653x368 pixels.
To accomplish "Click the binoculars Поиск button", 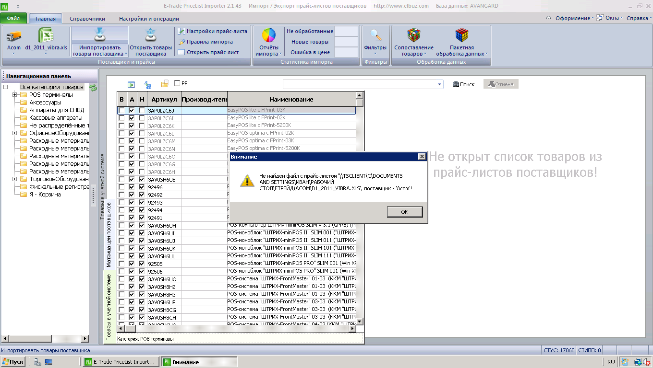I will pos(464,84).
